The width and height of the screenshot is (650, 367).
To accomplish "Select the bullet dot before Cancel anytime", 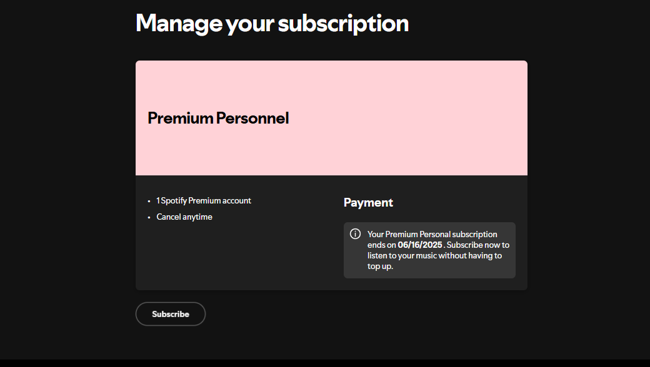I will (x=149, y=217).
